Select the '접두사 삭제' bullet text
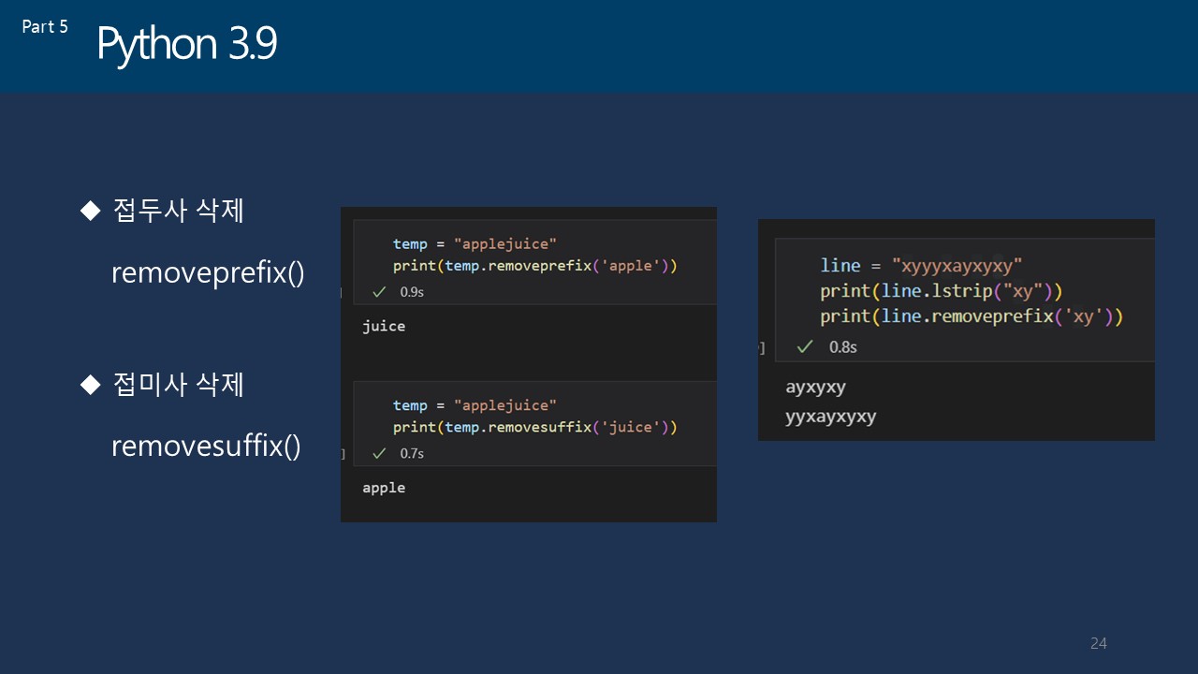The height and width of the screenshot is (674, 1198). tap(178, 211)
